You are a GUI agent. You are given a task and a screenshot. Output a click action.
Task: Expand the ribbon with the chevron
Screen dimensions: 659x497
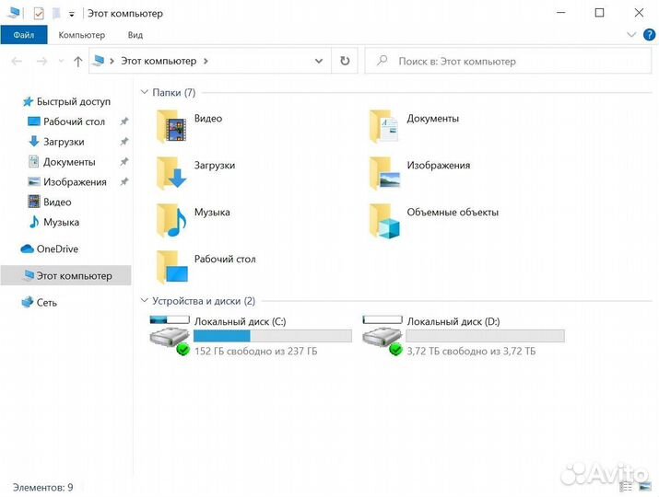pos(631,34)
